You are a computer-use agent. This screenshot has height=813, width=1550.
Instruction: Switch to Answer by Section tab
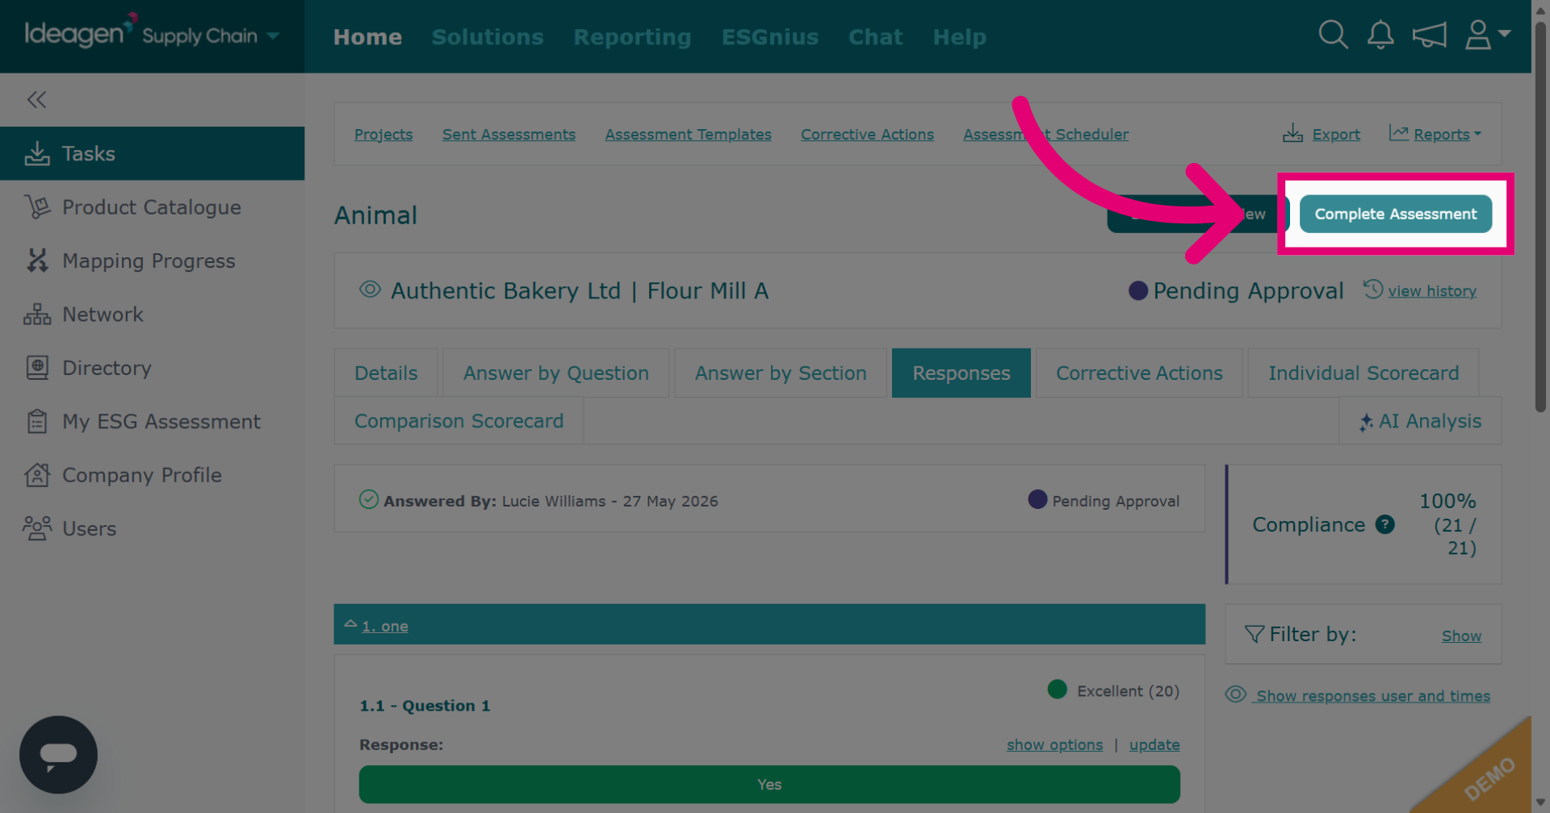(781, 373)
